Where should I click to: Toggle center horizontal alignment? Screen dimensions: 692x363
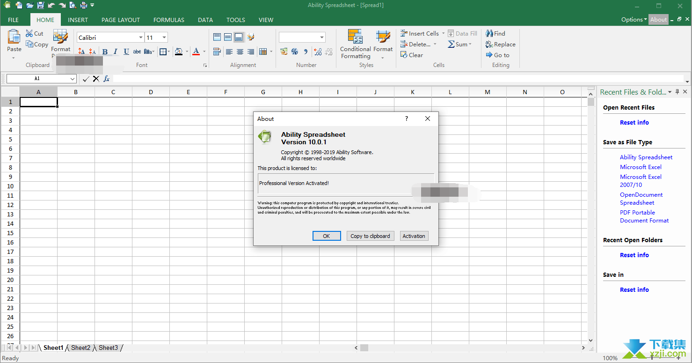240,52
